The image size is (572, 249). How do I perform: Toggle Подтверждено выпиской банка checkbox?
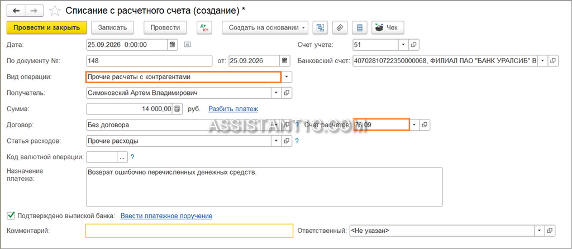tap(11, 216)
